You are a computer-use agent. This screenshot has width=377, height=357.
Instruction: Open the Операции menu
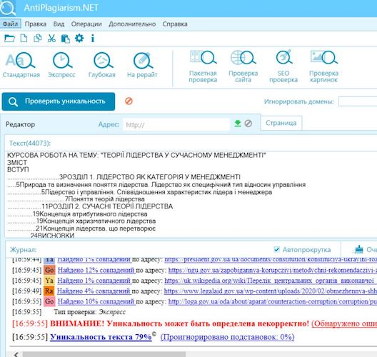(x=86, y=24)
